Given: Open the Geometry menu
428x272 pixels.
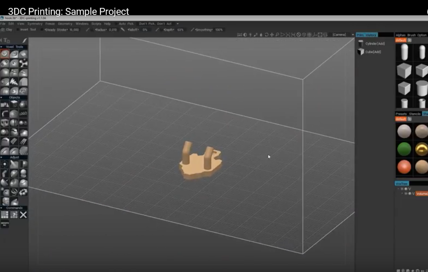Looking at the screenshot, I should [x=65, y=24].
